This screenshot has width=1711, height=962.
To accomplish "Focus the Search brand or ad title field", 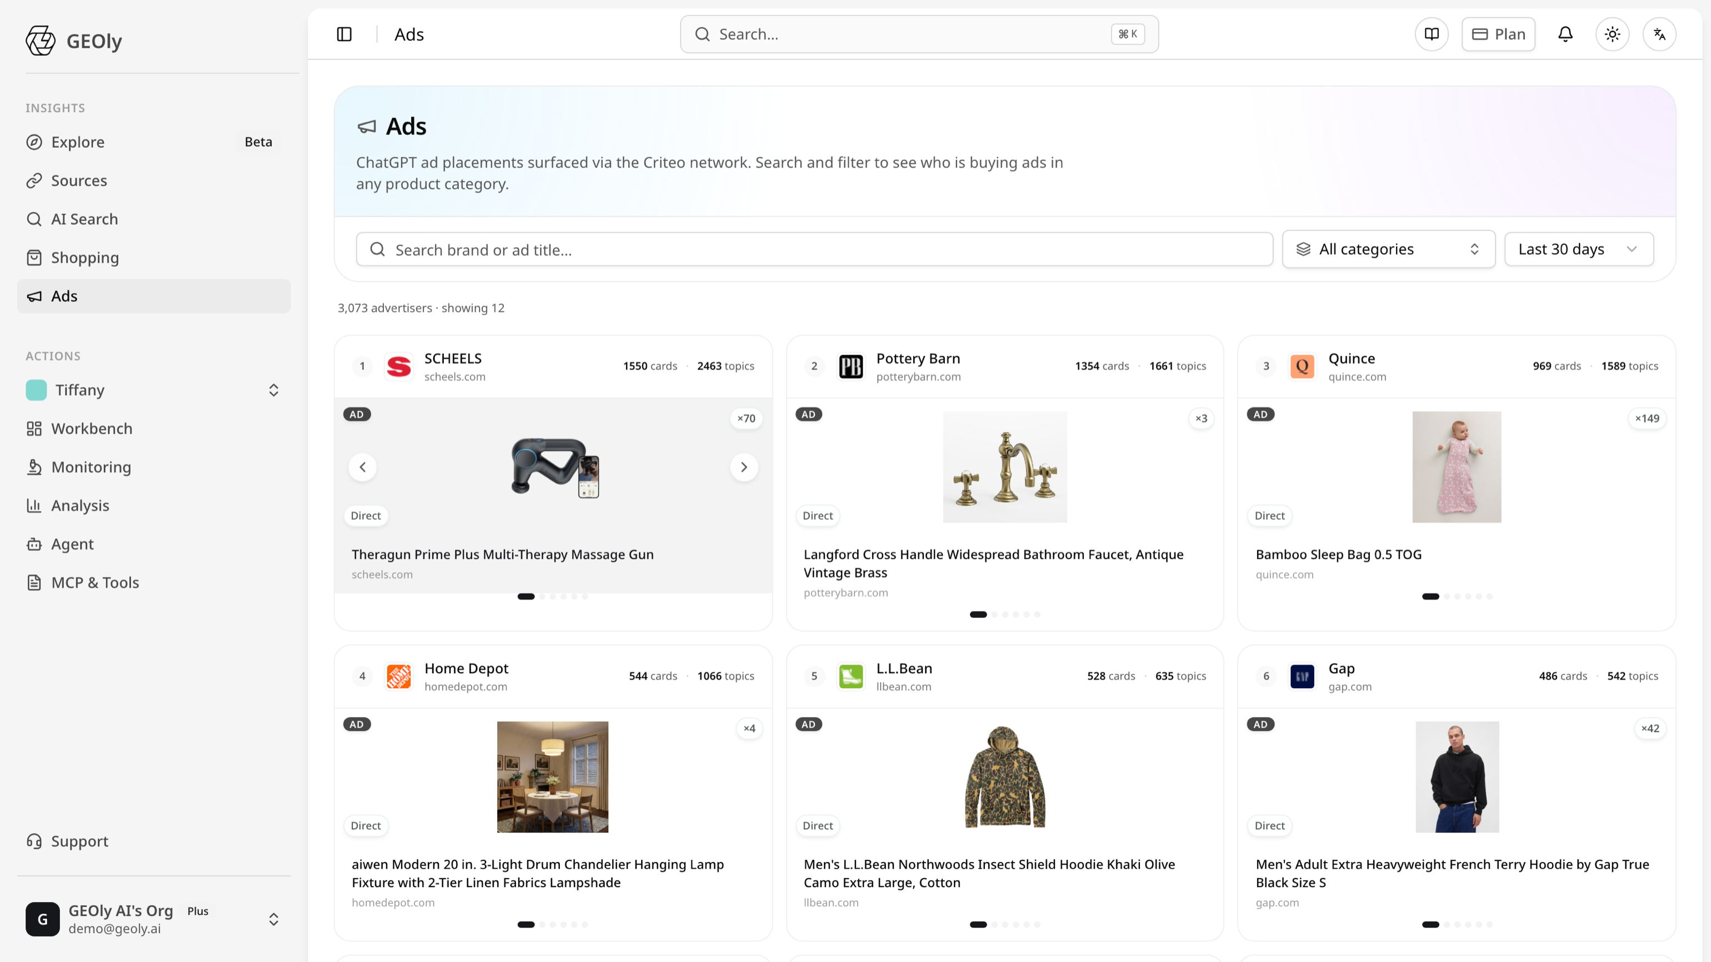I will tap(814, 249).
